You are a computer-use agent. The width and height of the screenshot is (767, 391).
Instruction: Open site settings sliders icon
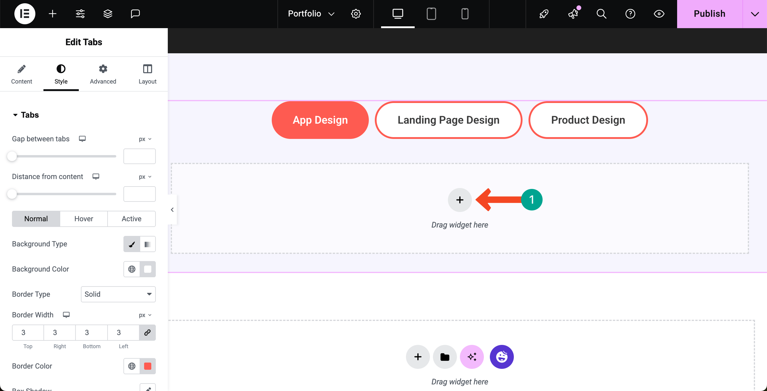tap(80, 14)
